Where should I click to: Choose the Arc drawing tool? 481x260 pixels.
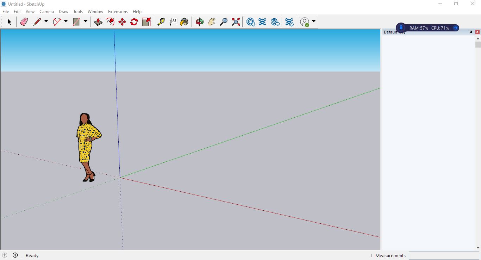pyautogui.click(x=57, y=22)
